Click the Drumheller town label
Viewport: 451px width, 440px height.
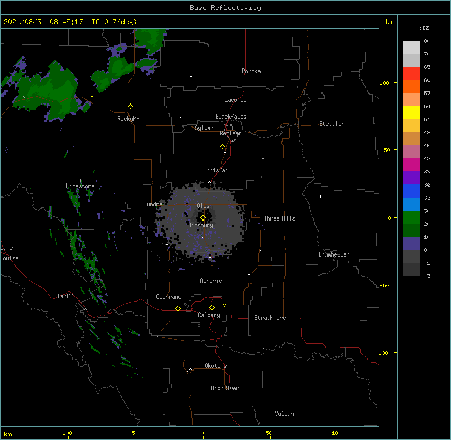pos(334,254)
